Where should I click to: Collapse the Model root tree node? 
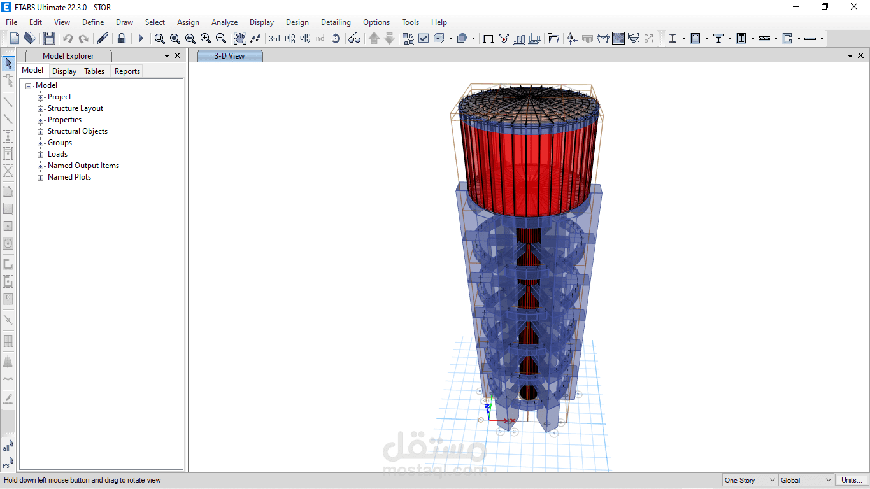(x=29, y=85)
